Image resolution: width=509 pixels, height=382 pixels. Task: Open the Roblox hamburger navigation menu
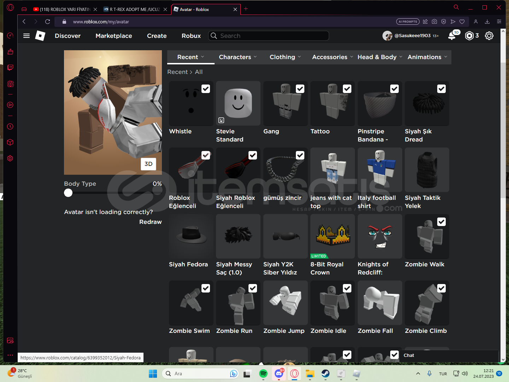coord(27,36)
